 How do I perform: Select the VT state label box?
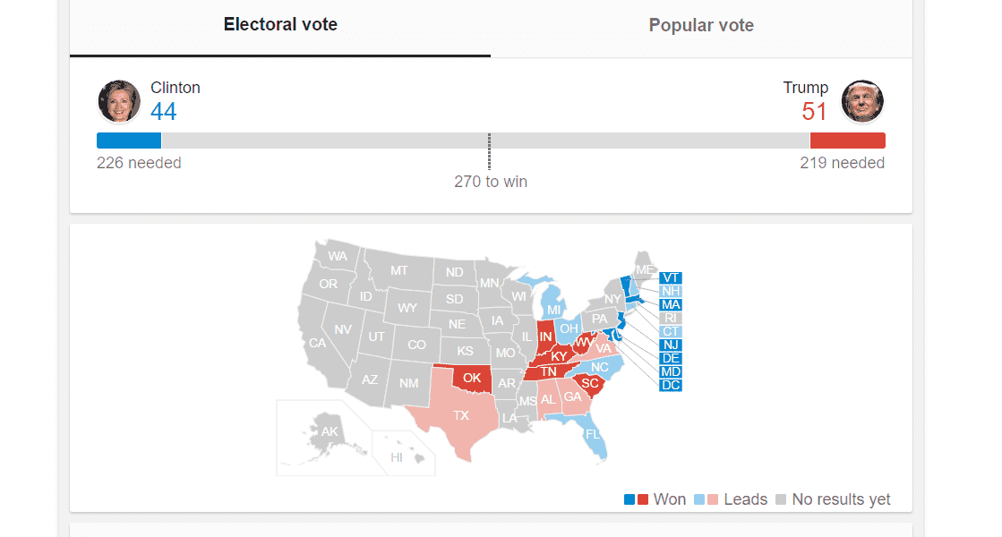coord(671,277)
